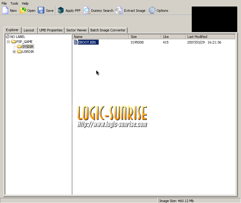The image size is (241, 203).
Task: Open the File menu
Action: (4, 3)
